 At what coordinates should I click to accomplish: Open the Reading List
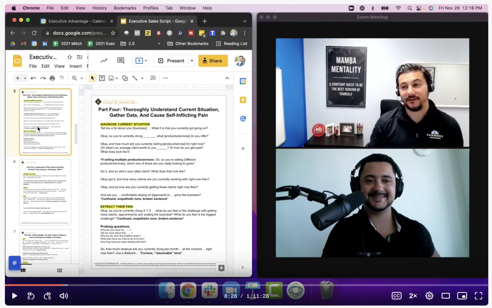click(x=232, y=43)
